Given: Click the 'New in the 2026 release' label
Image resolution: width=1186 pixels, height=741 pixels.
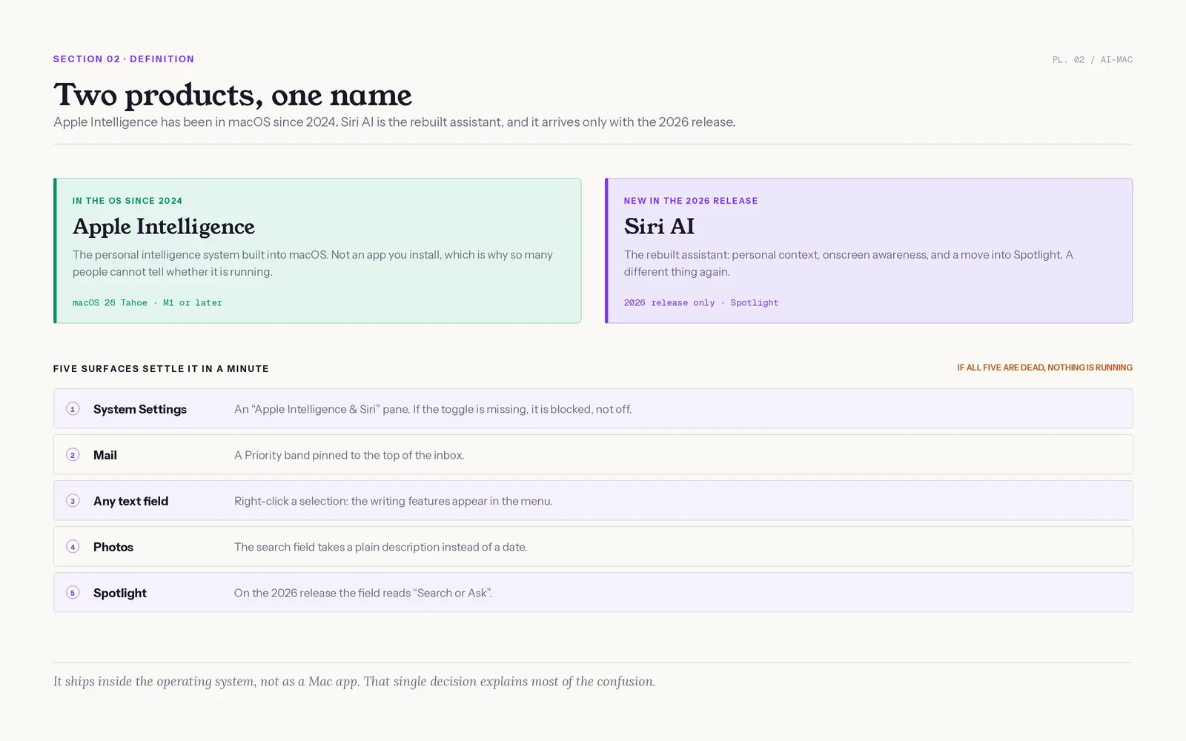Looking at the screenshot, I should [x=691, y=201].
